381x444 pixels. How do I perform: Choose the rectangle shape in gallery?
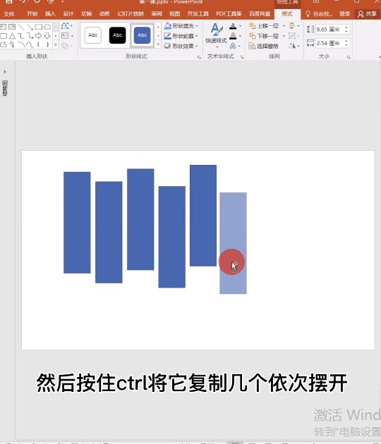coord(39,27)
